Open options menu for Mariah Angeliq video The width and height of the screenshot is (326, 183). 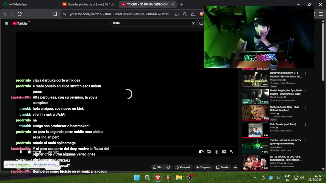tap(305, 91)
